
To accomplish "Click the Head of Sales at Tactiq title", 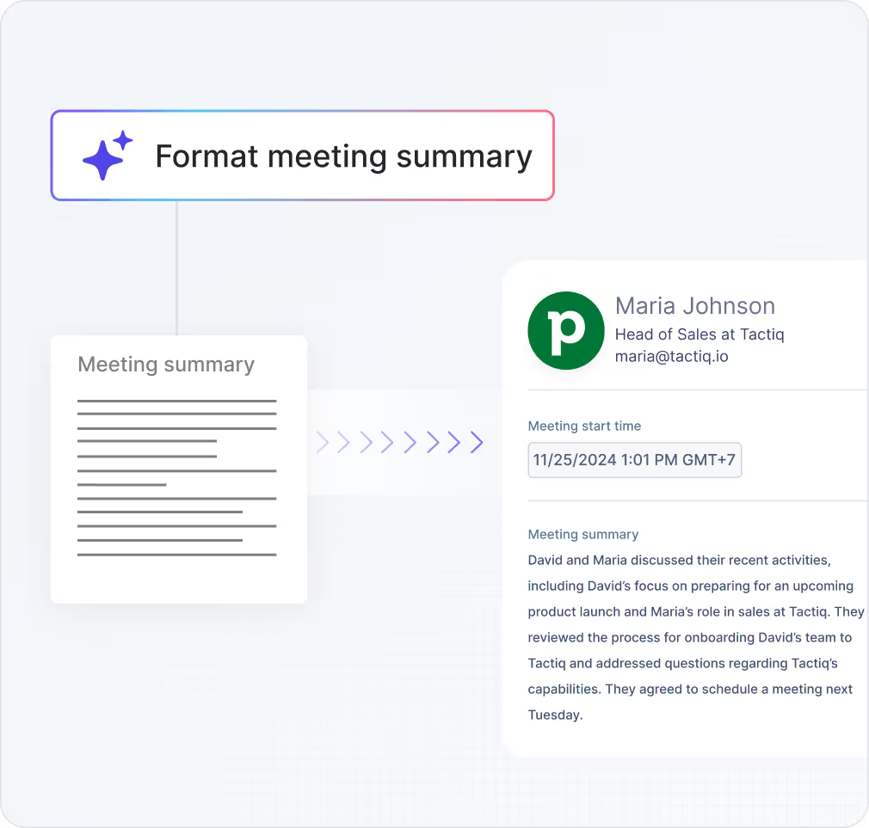I will coord(700,334).
